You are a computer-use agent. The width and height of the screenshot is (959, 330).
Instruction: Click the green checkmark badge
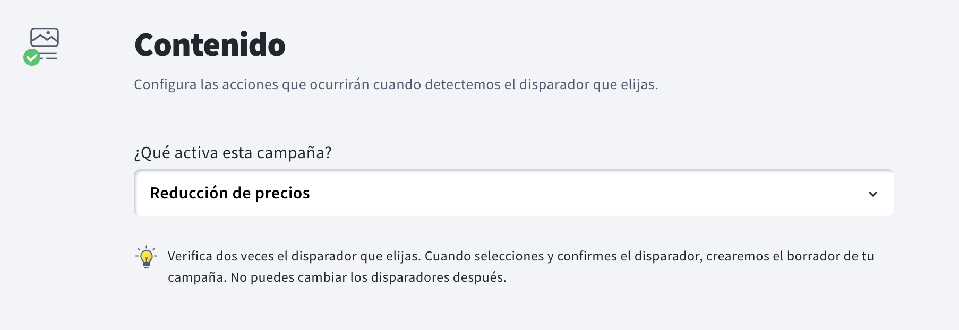32,57
